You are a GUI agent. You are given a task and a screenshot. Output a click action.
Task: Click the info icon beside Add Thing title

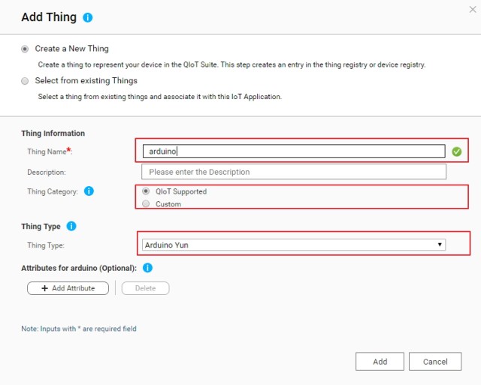tap(88, 17)
